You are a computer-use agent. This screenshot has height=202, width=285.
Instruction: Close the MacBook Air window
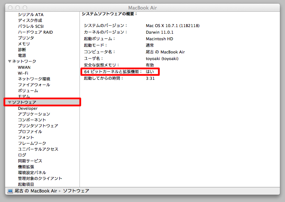[10, 8]
